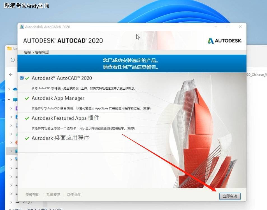267x210 pixels.
Task: Click the Autodesk logo in installer header
Action: click(x=225, y=41)
